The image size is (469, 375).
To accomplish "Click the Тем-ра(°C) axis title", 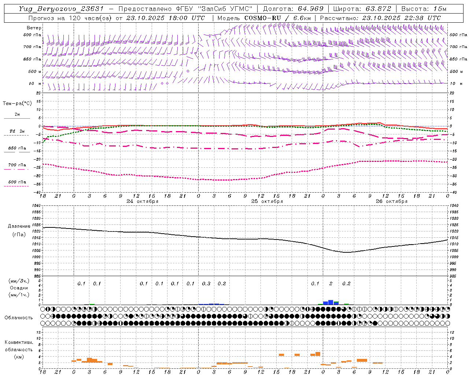I will 17,103.
